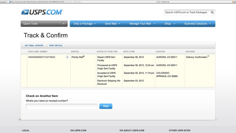The image size is (236, 133).
Task: Click the Print Details button
Action: [x=56, y=46]
